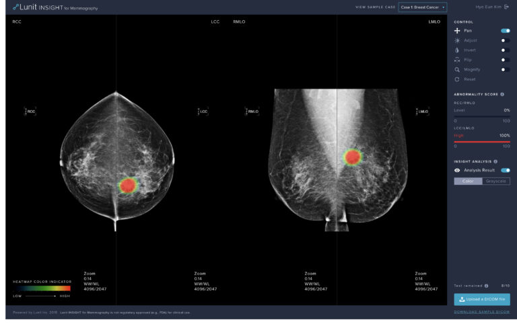This screenshot has width=517, height=326.
Task: Click the heatmap hotspot on the LCC image
Action: [x=127, y=186]
